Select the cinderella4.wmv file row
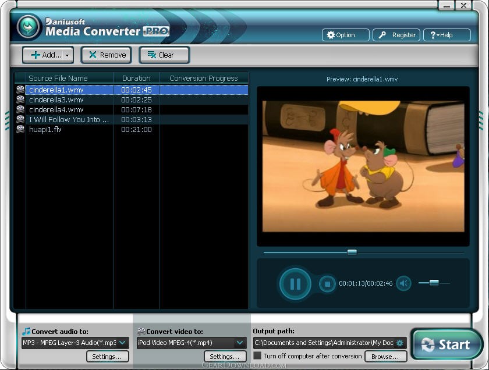This screenshot has height=370, width=489. coord(132,110)
